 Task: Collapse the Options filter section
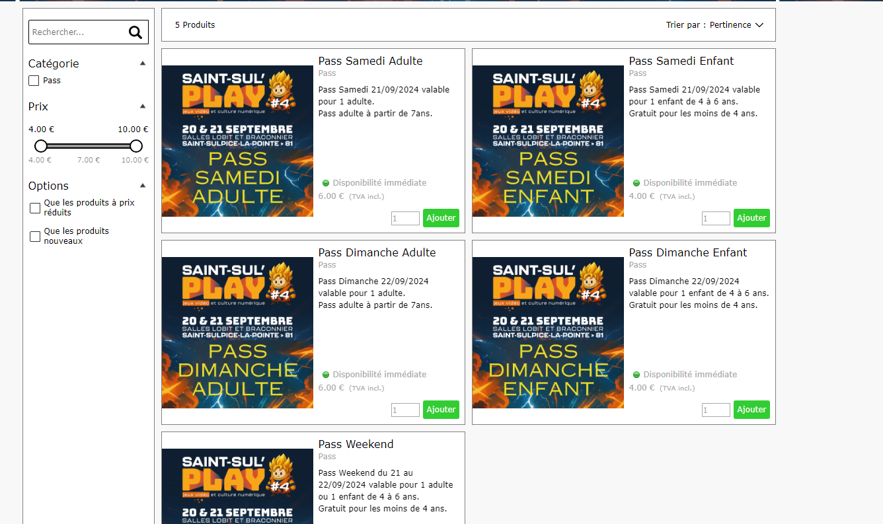(143, 186)
